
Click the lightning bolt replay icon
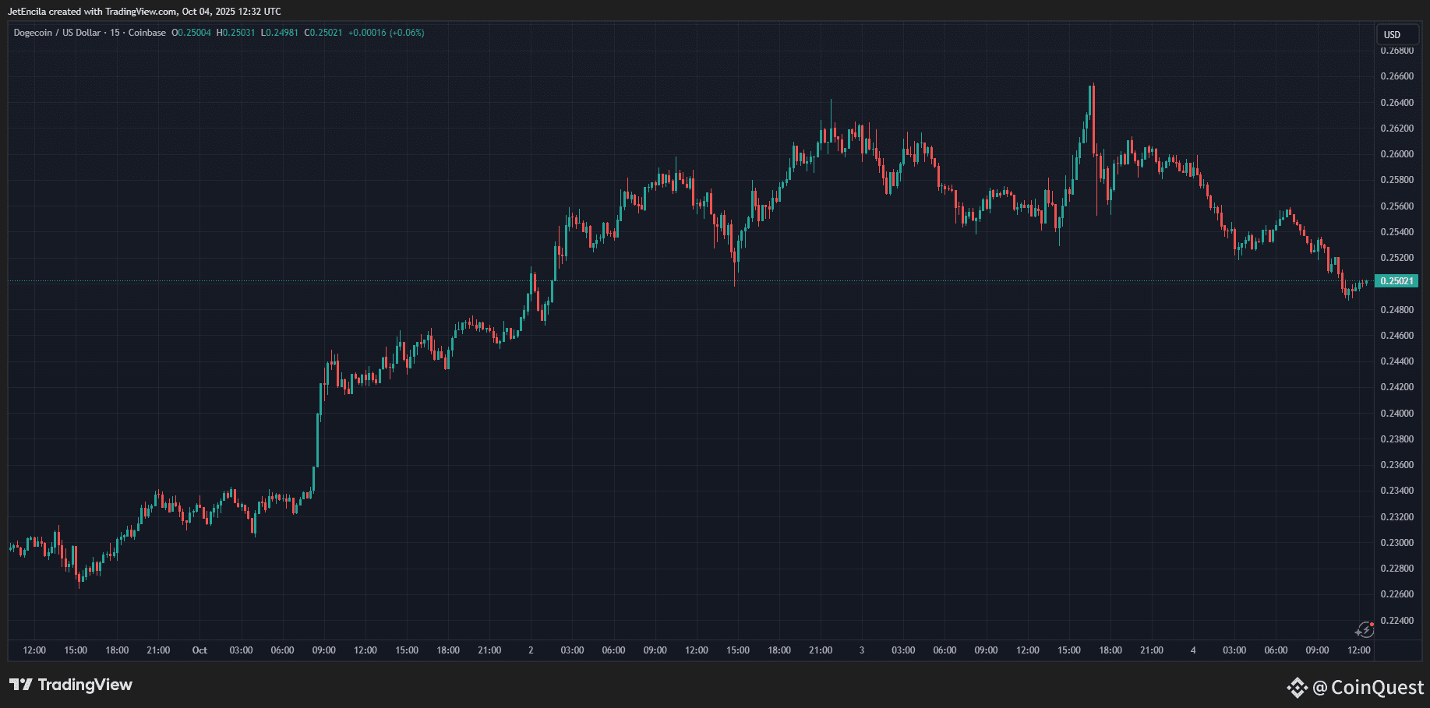tap(1365, 629)
